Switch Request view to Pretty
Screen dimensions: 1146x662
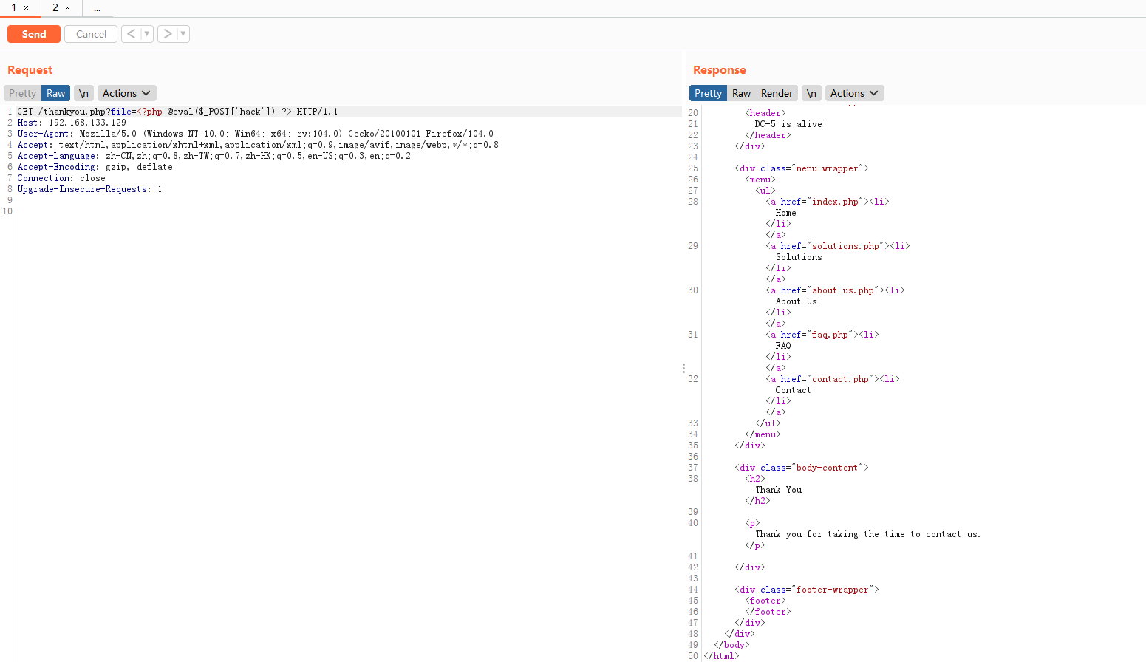click(x=22, y=93)
